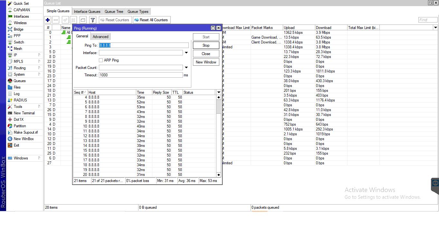The image size is (439, 230).
Task: Click the Find box in Queue List
Action: pyautogui.click(x=428, y=20)
